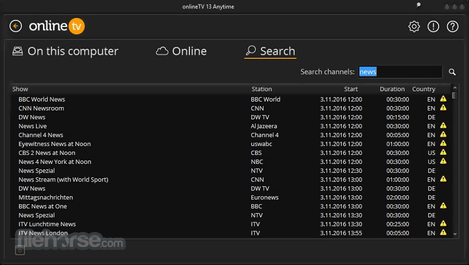Click warning icon on BBC World News row
469x265 pixels.
tap(443, 99)
